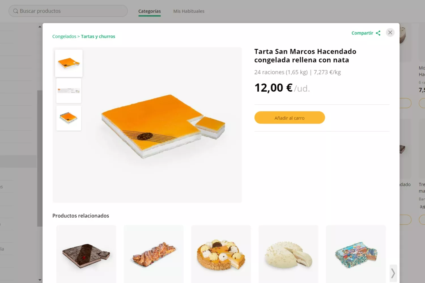425x283 pixels.
Task: Select first cake thumbnail image
Action: [69, 63]
